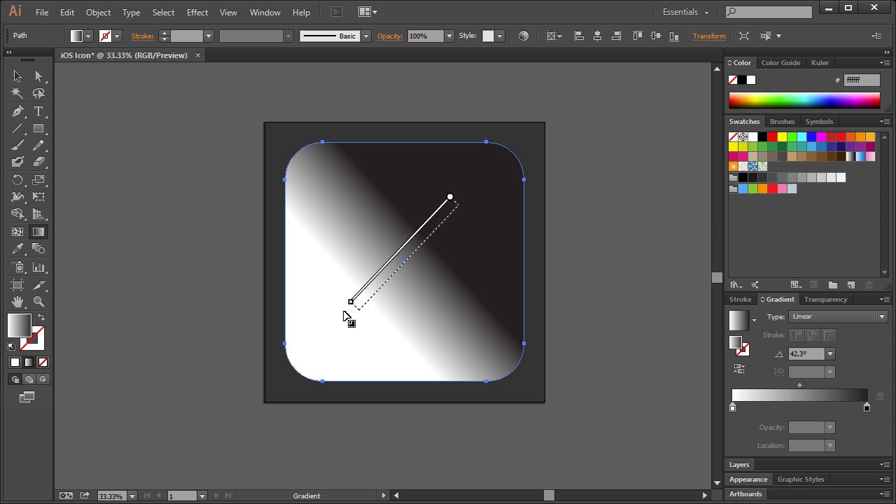Select the Type tool
Screen dimensions: 896x504
click(x=38, y=112)
